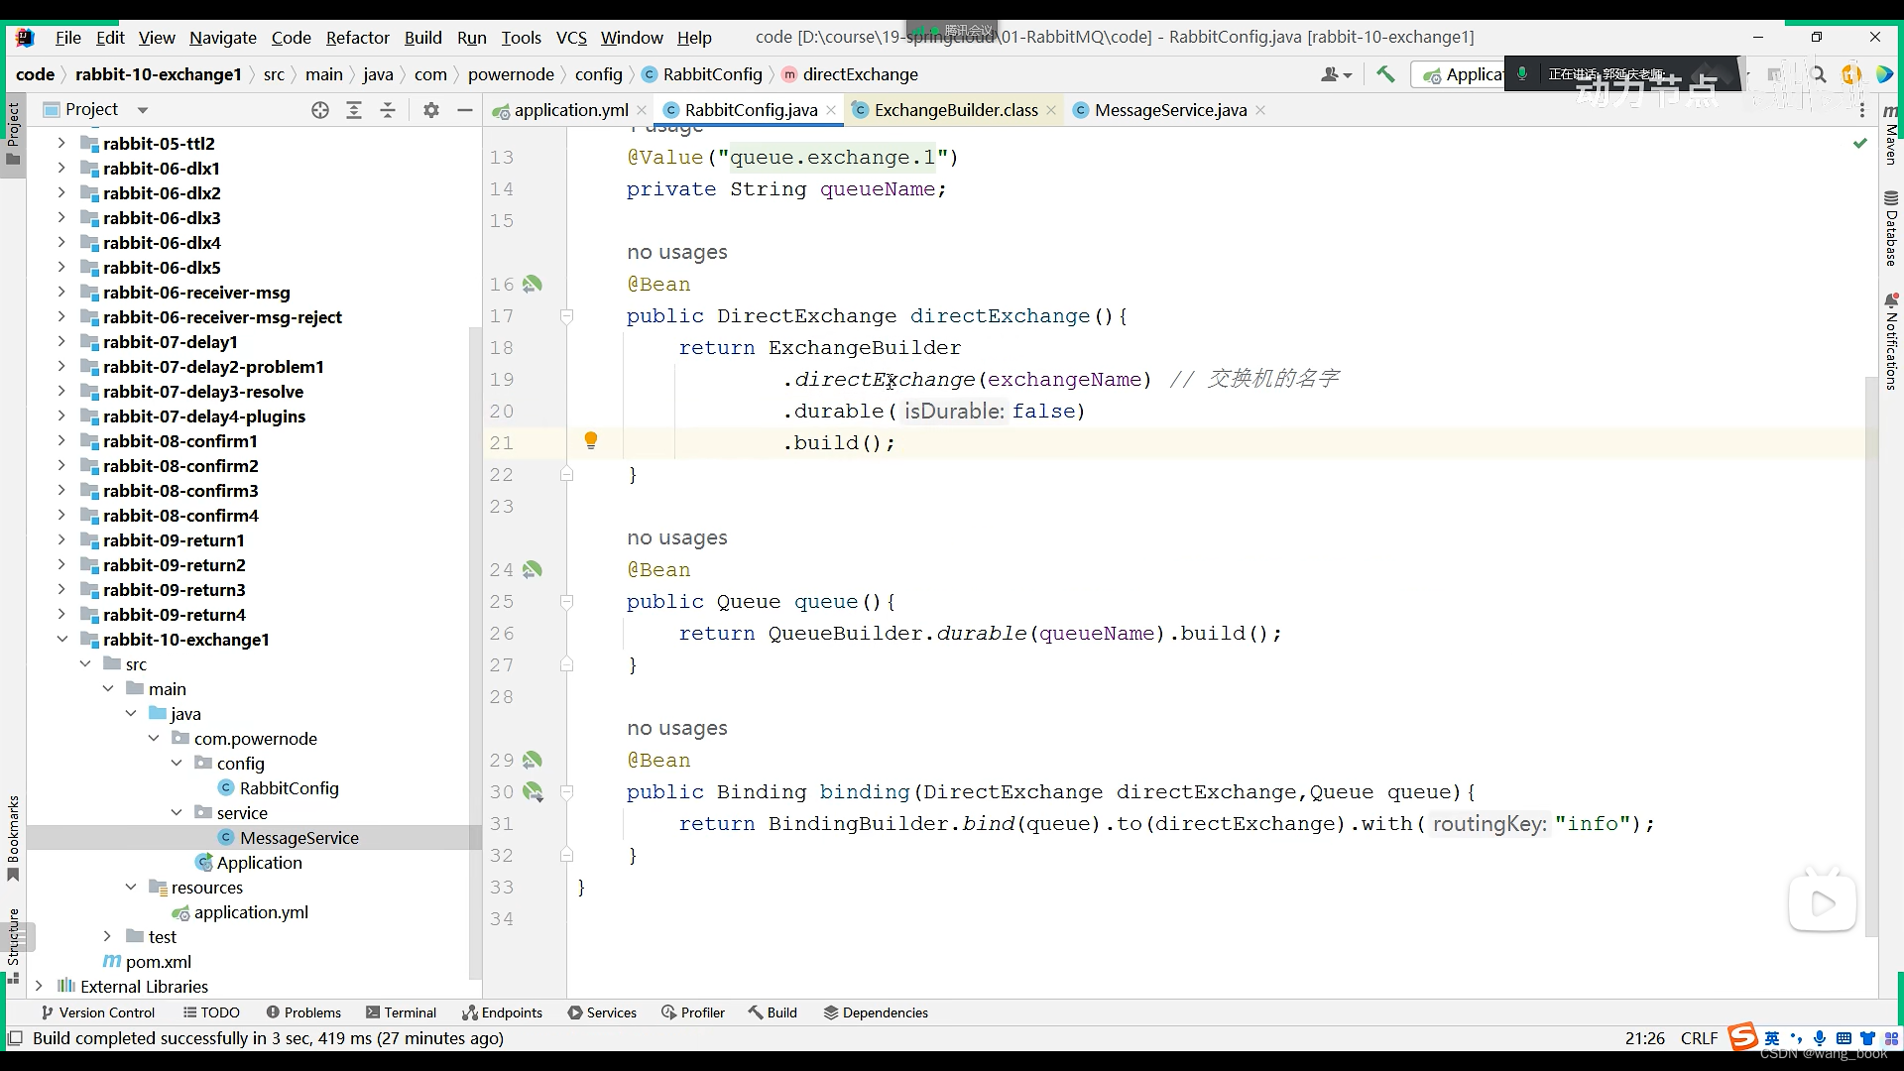Toggle the Bookmarks side panel
Image resolution: width=1904 pixels, height=1071 pixels.
(13, 838)
